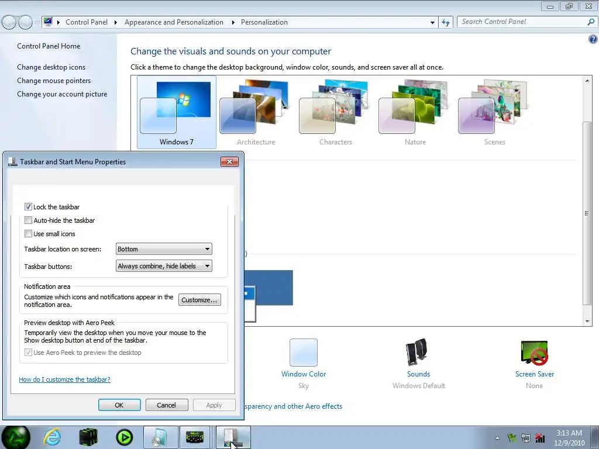Viewport: 599px width, 449px height.
Task: Open the Sounds settings icon
Action: (417, 351)
